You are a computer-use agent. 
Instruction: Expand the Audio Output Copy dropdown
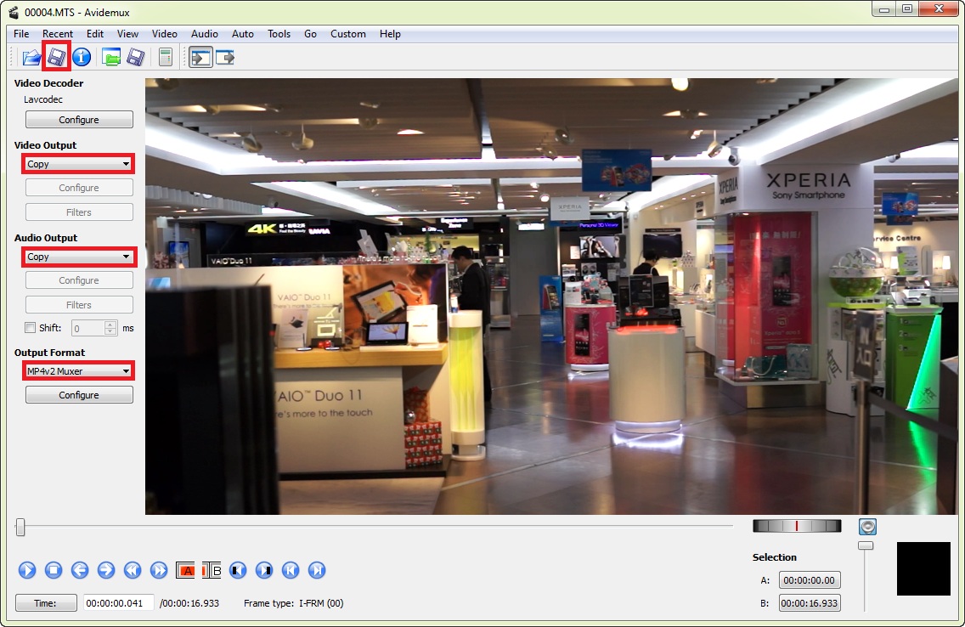click(x=78, y=257)
